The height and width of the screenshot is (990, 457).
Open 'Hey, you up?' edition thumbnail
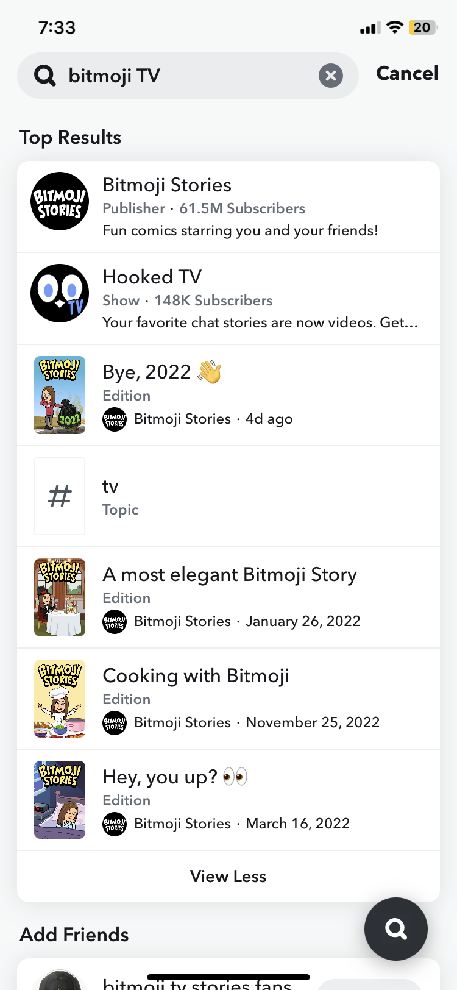[60, 800]
